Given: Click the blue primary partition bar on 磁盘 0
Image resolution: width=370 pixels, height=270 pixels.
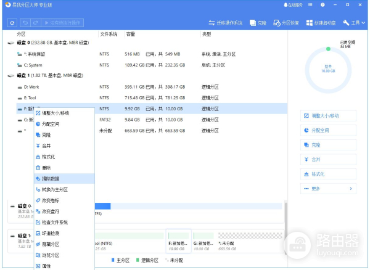Looking at the screenshot, I should click(x=102, y=207).
